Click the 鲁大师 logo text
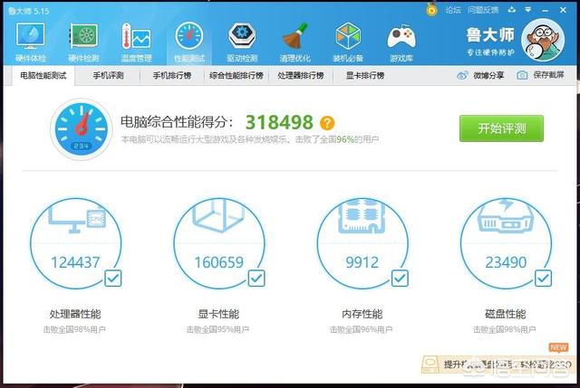This screenshot has height=388, width=580. point(490,35)
